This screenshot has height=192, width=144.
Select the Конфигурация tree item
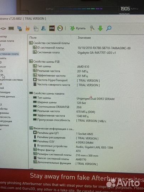(6, 121)
